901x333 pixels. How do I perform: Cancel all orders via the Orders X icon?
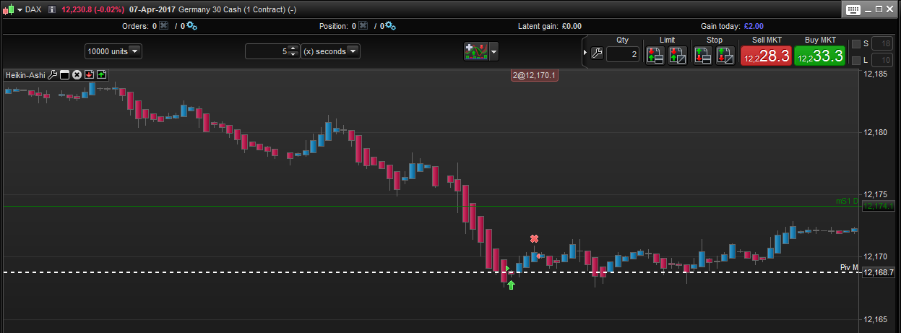pos(163,26)
